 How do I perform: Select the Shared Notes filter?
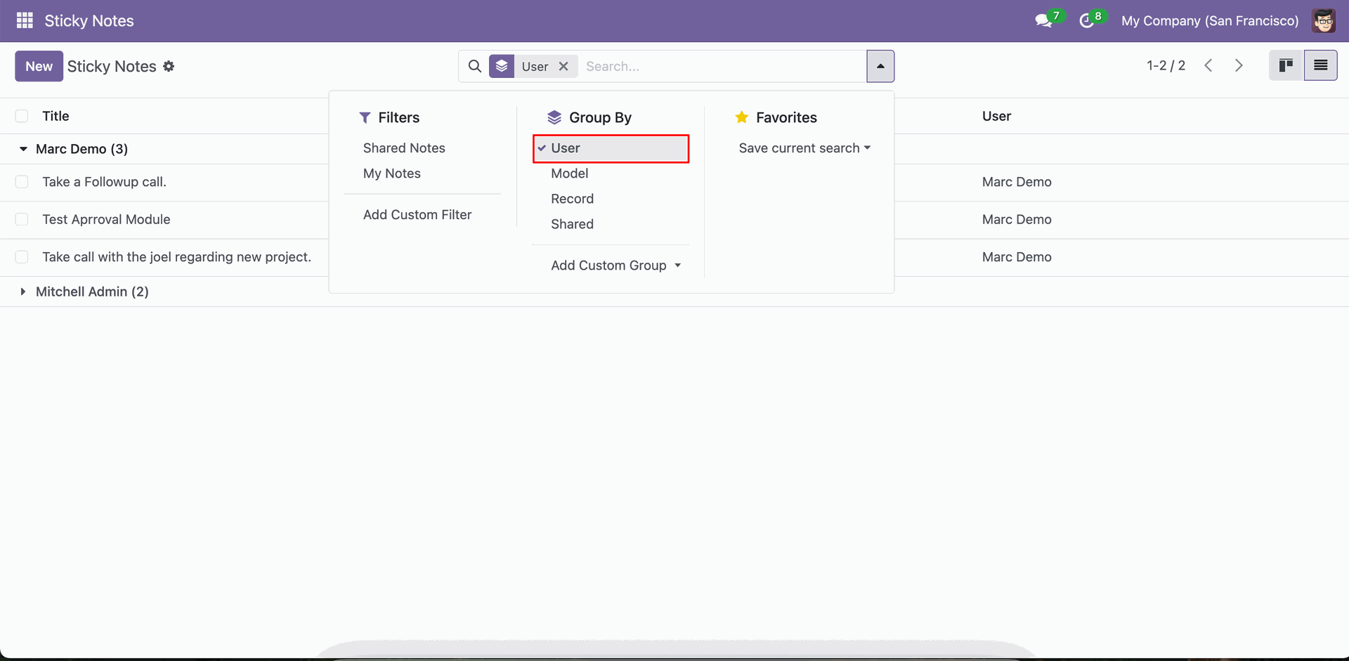404,148
